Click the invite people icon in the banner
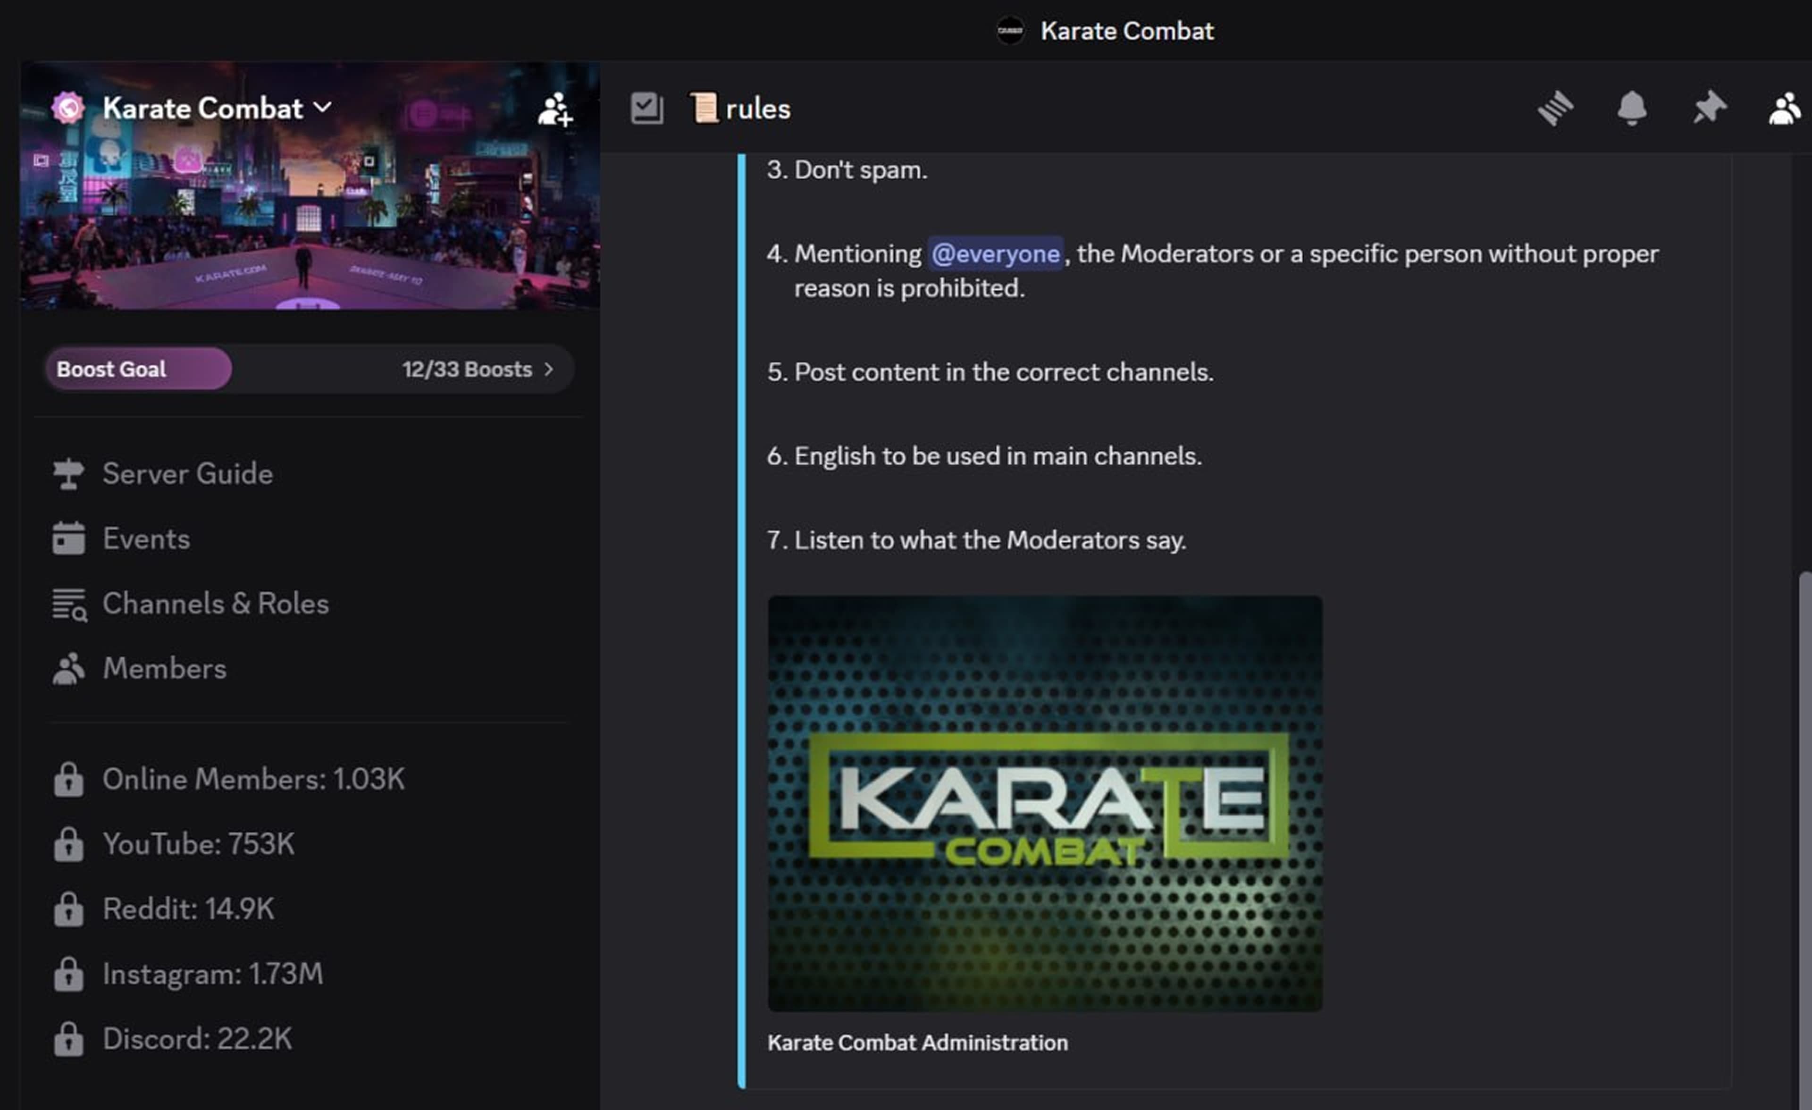Screen dimensions: 1812x1110 point(554,109)
